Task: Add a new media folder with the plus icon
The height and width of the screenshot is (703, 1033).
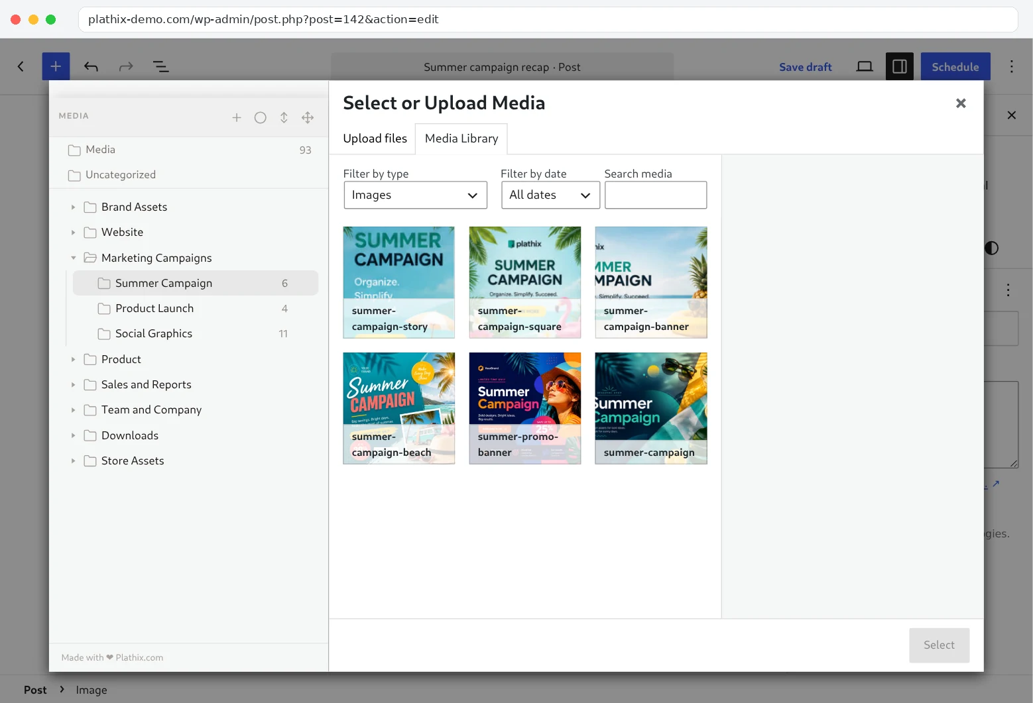Action: (x=237, y=117)
